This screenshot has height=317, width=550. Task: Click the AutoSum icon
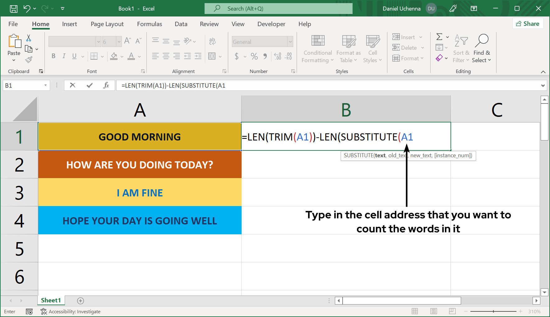coord(439,37)
